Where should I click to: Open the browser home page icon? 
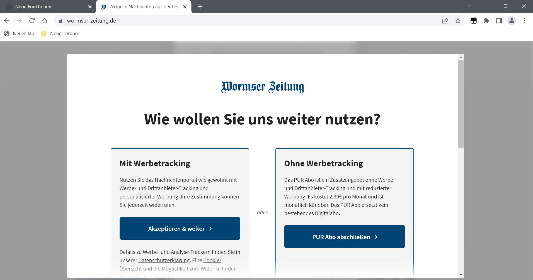[45, 21]
